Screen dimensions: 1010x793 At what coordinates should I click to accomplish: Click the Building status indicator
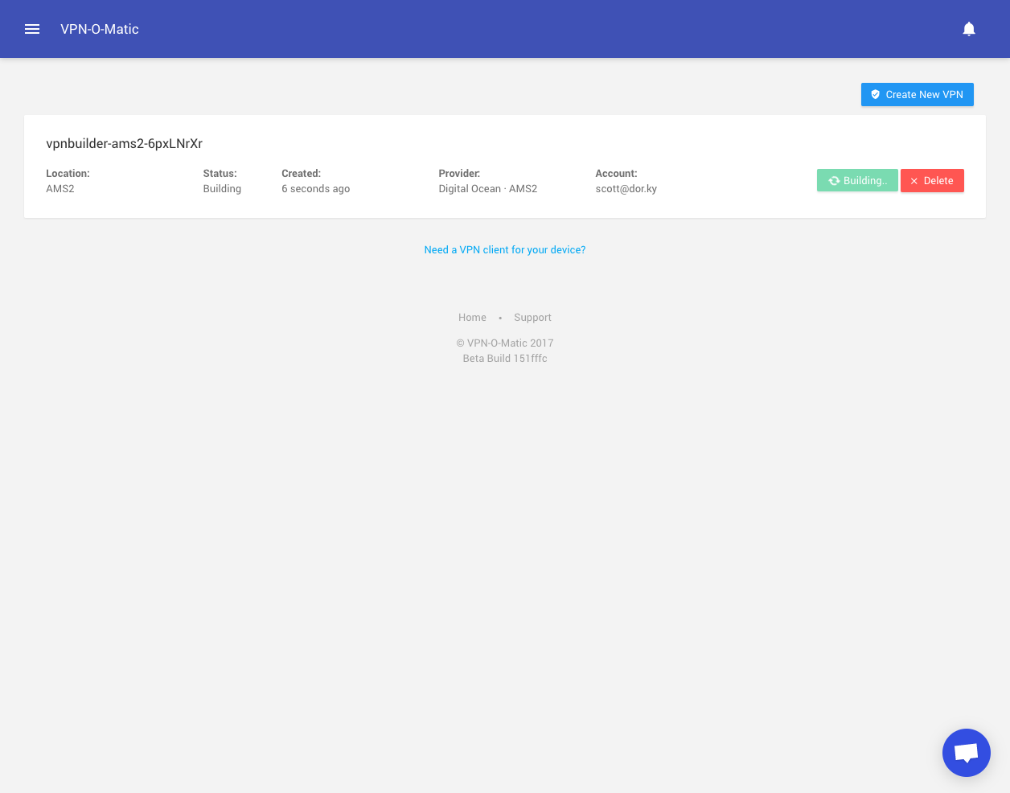(x=857, y=180)
